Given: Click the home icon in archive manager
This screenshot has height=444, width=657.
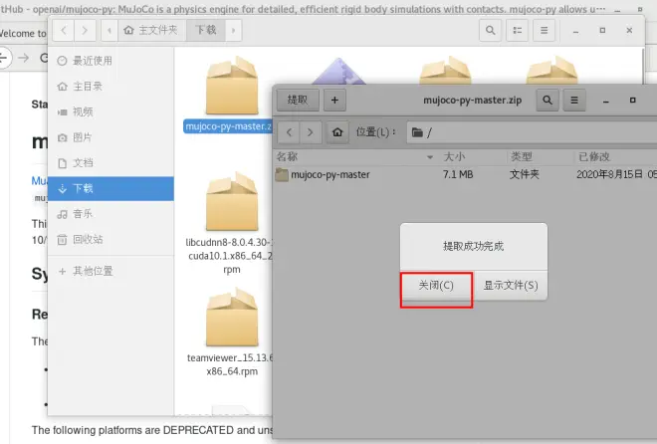Looking at the screenshot, I should coord(337,132).
